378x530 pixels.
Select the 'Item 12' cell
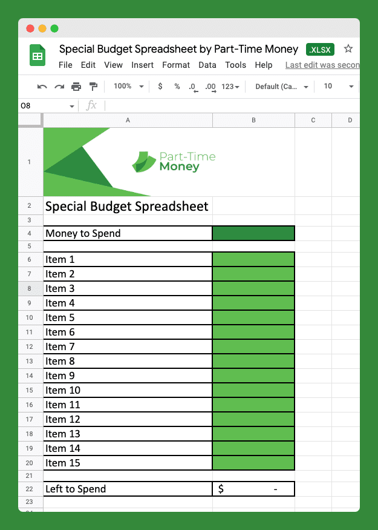[x=128, y=419]
